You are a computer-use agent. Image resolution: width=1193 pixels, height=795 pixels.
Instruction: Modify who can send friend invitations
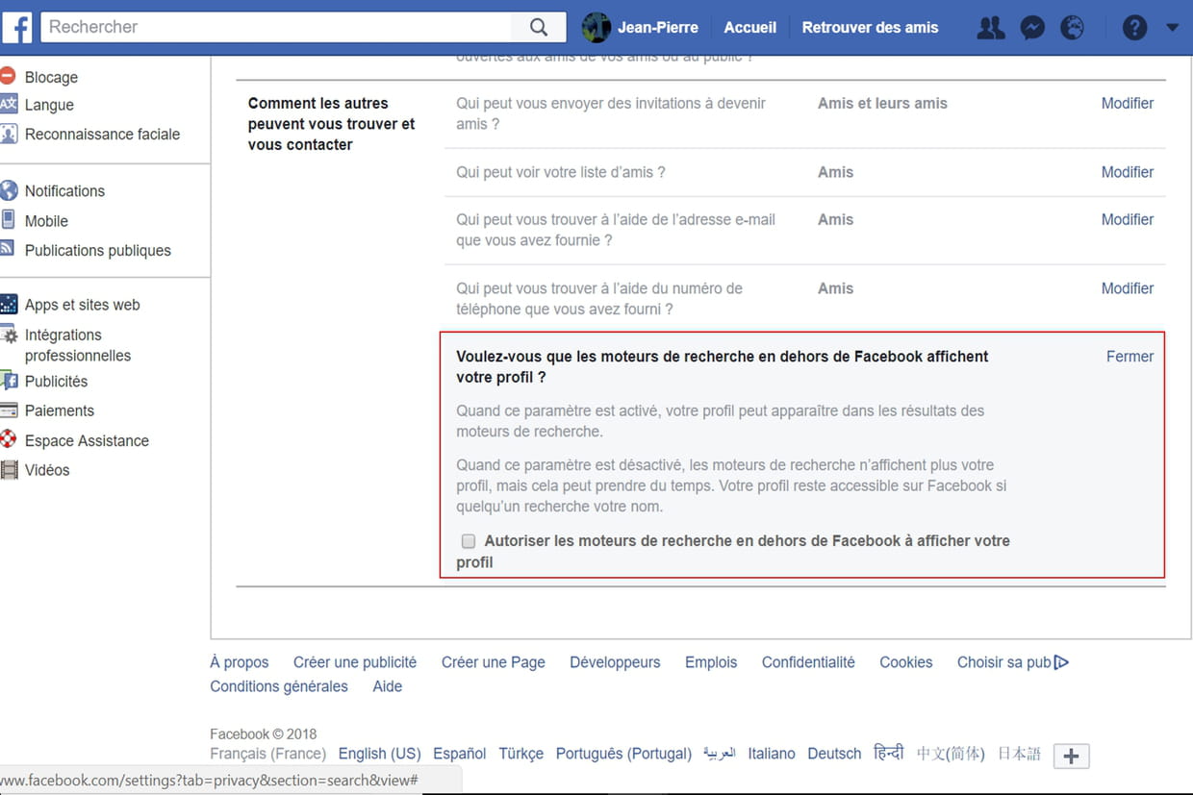(1128, 103)
